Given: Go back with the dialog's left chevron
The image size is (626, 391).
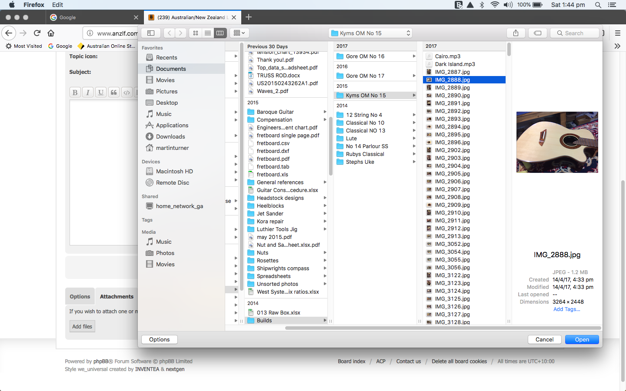Looking at the screenshot, I should pyautogui.click(x=170, y=33).
